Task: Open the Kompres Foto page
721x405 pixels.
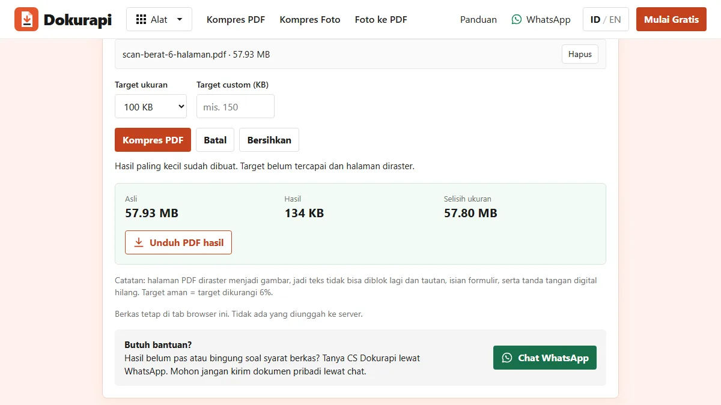Action: (x=310, y=19)
